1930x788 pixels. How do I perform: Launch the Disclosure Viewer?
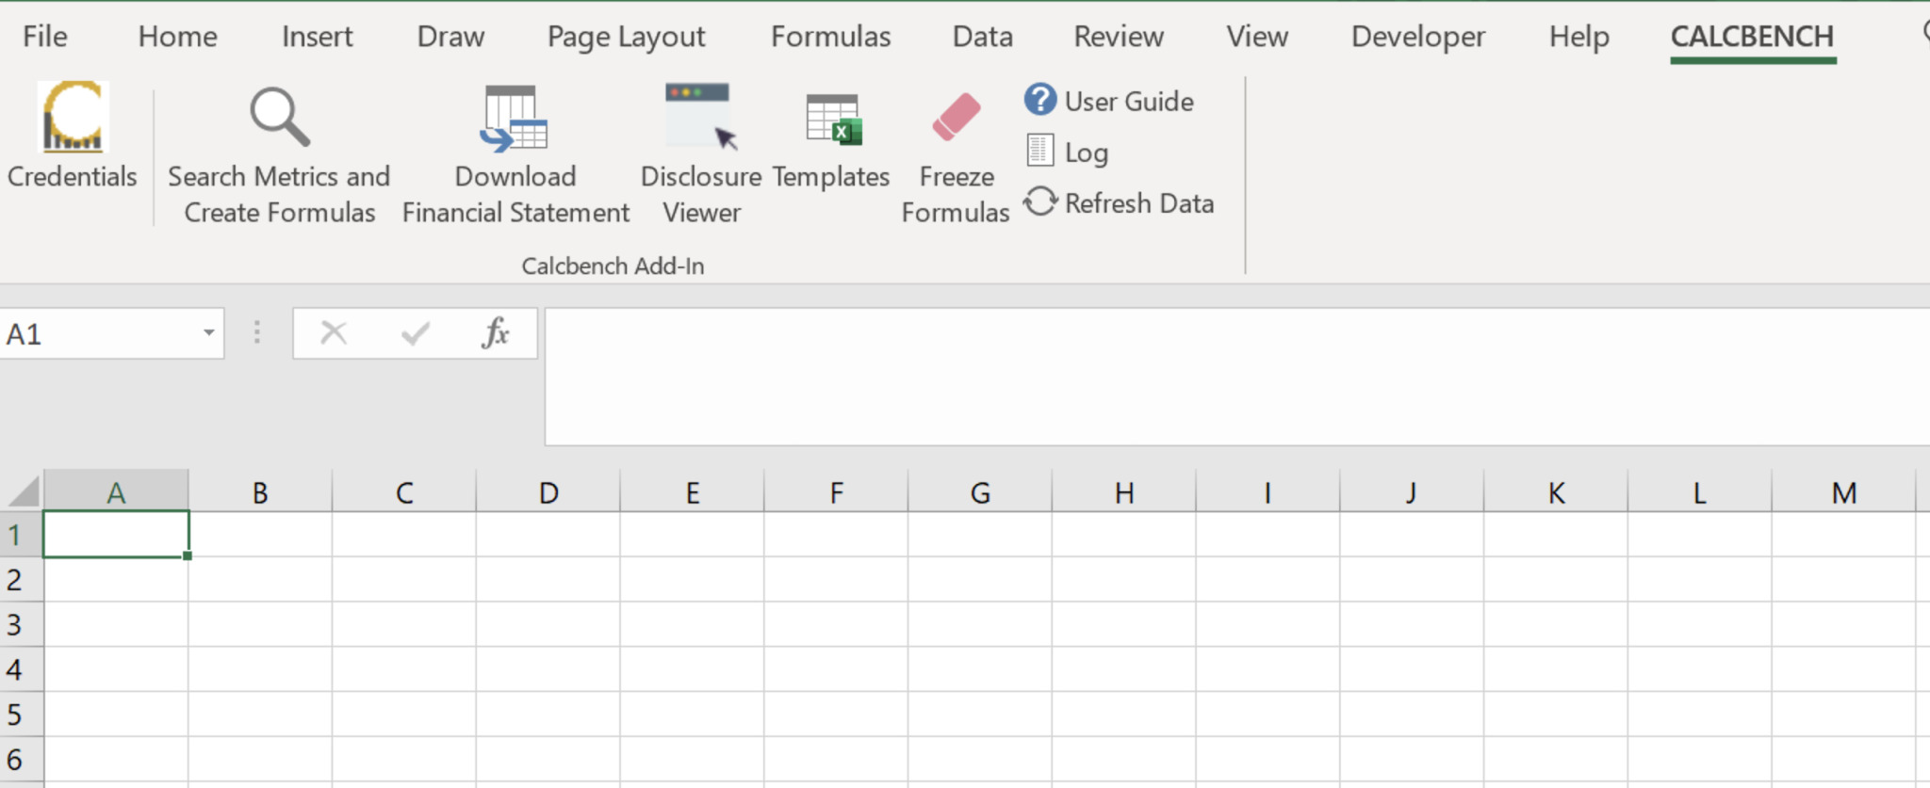tap(700, 119)
